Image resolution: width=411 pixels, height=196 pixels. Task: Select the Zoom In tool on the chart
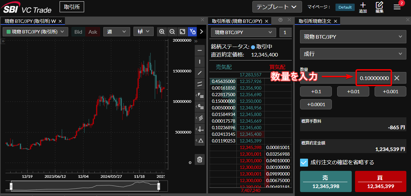[x=162, y=31]
